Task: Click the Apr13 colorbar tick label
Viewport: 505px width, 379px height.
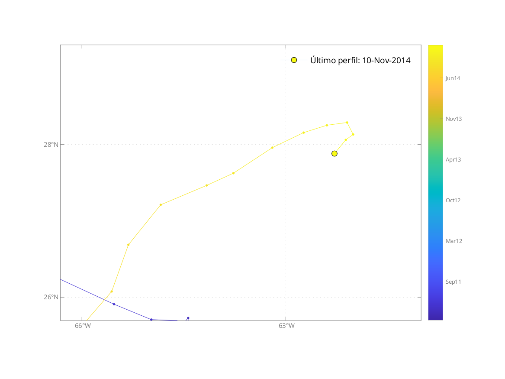Action: click(x=453, y=159)
